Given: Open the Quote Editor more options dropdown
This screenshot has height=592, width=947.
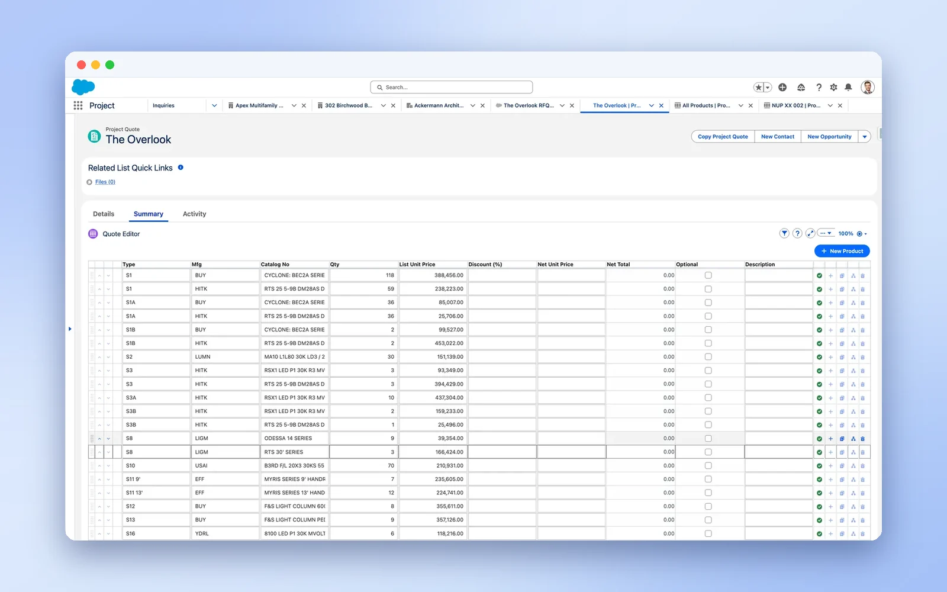Looking at the screenshot, I should click(x=826, y=233).
